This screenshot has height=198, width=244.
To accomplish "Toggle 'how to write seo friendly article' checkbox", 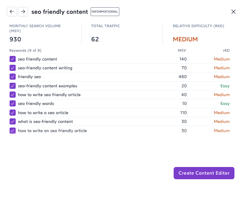I will [13, 95].
